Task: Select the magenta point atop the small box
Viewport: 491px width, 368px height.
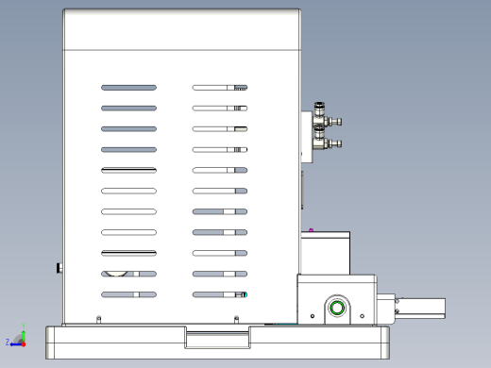Action: coord(311,230)
